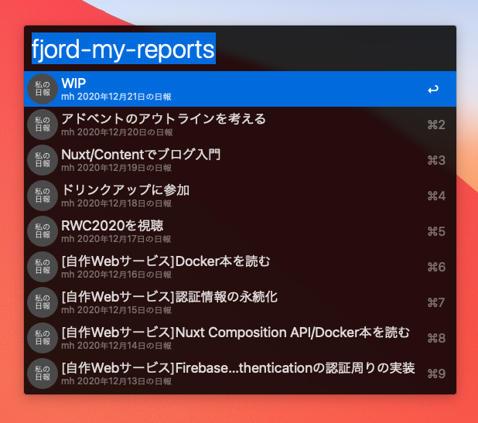Open the RWC2020を視聴 report
Screen dimensions: 478x423
240,231
